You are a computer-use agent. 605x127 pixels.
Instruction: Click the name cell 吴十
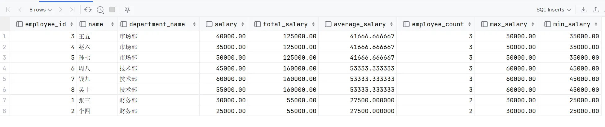tap(97, 90)
